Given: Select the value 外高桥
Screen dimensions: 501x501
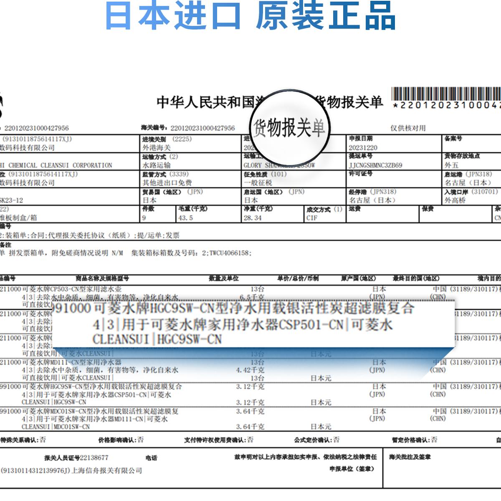Looking at the screenshot, I should tap(455, 200).
